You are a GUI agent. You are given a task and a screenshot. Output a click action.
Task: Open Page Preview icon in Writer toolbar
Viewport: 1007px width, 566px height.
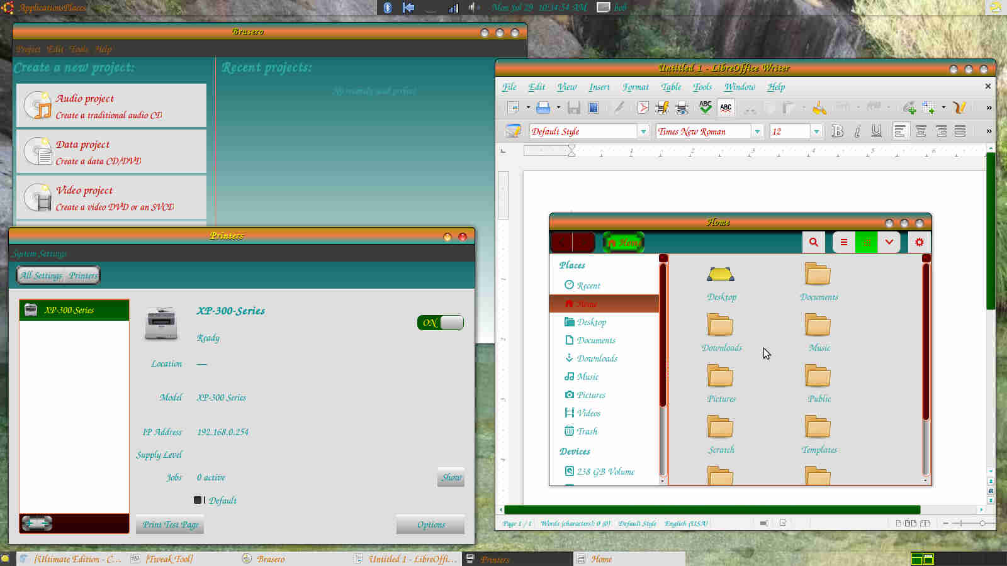(682, 108)
